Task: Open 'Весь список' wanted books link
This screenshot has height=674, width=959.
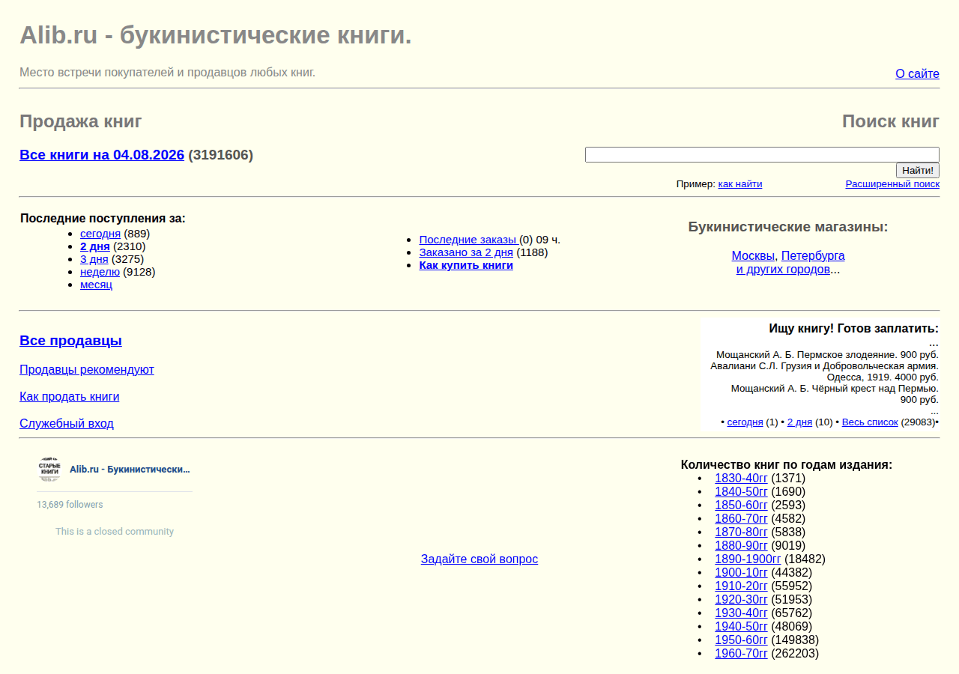Action: [x=870, y=422]
